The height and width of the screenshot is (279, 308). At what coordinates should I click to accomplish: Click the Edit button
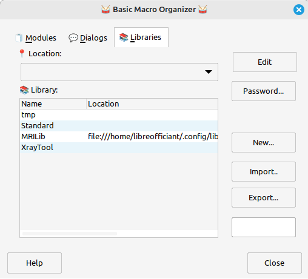coord(265,62)
